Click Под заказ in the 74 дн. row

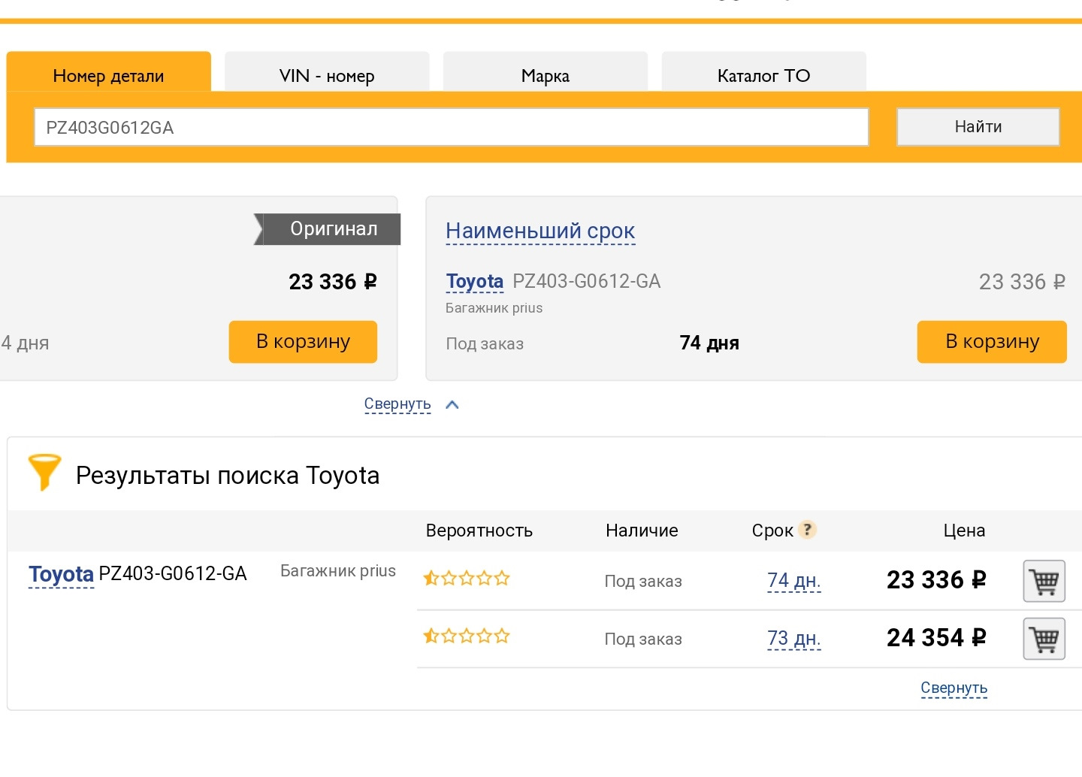[x=643, y=582]
